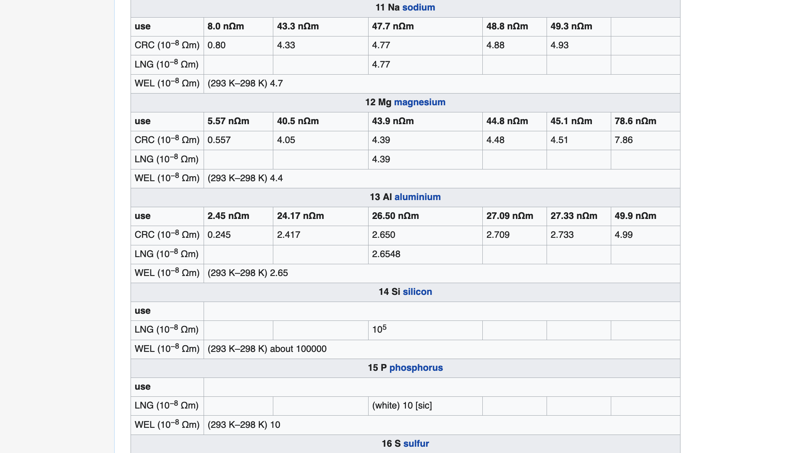
Task: Click the aluminium 26.50 nΩm header cell
Action: [x=395, y=216]
